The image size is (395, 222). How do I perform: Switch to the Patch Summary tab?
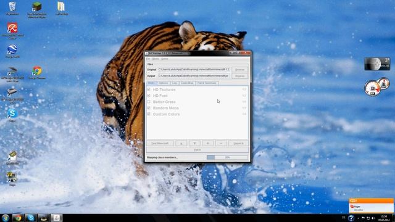point(207,83)
